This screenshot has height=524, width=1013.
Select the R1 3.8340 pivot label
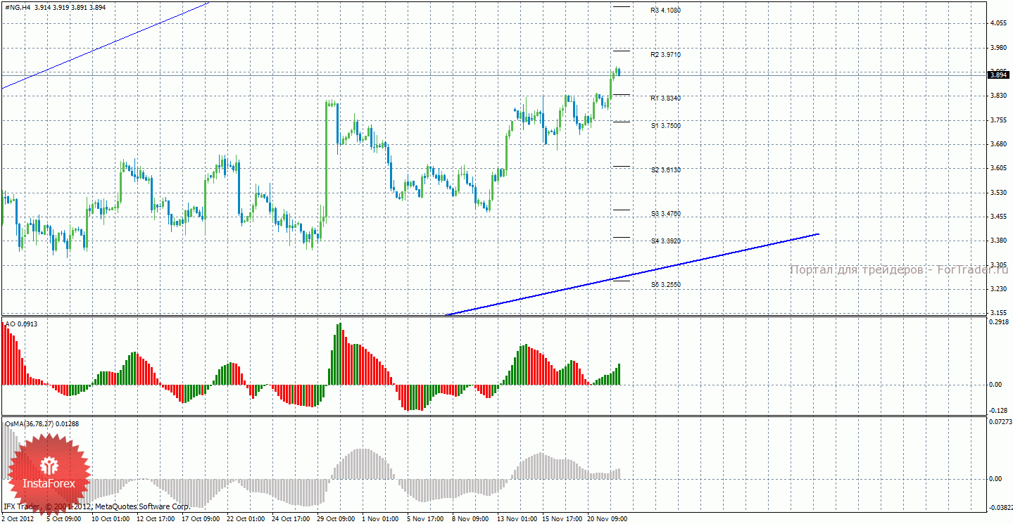tap(665, 98)
